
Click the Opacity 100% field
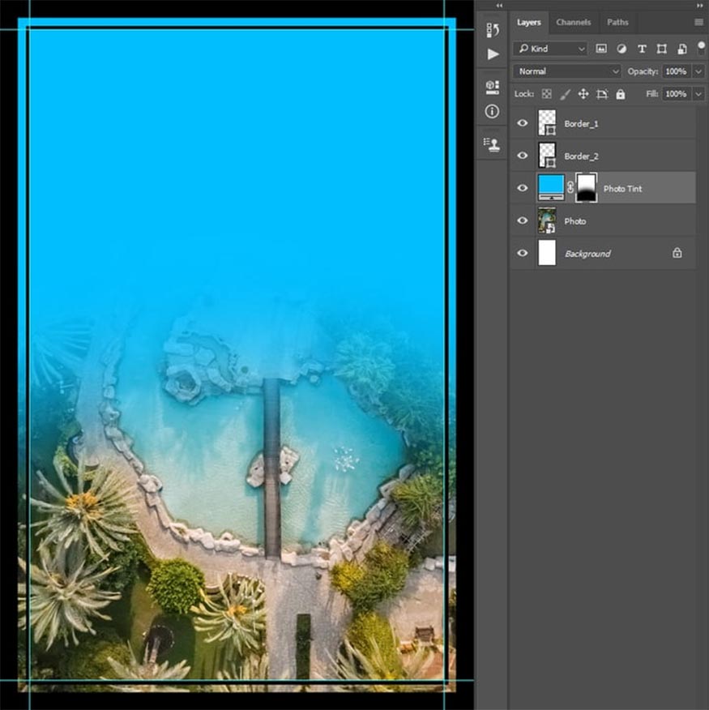point(676,71)
